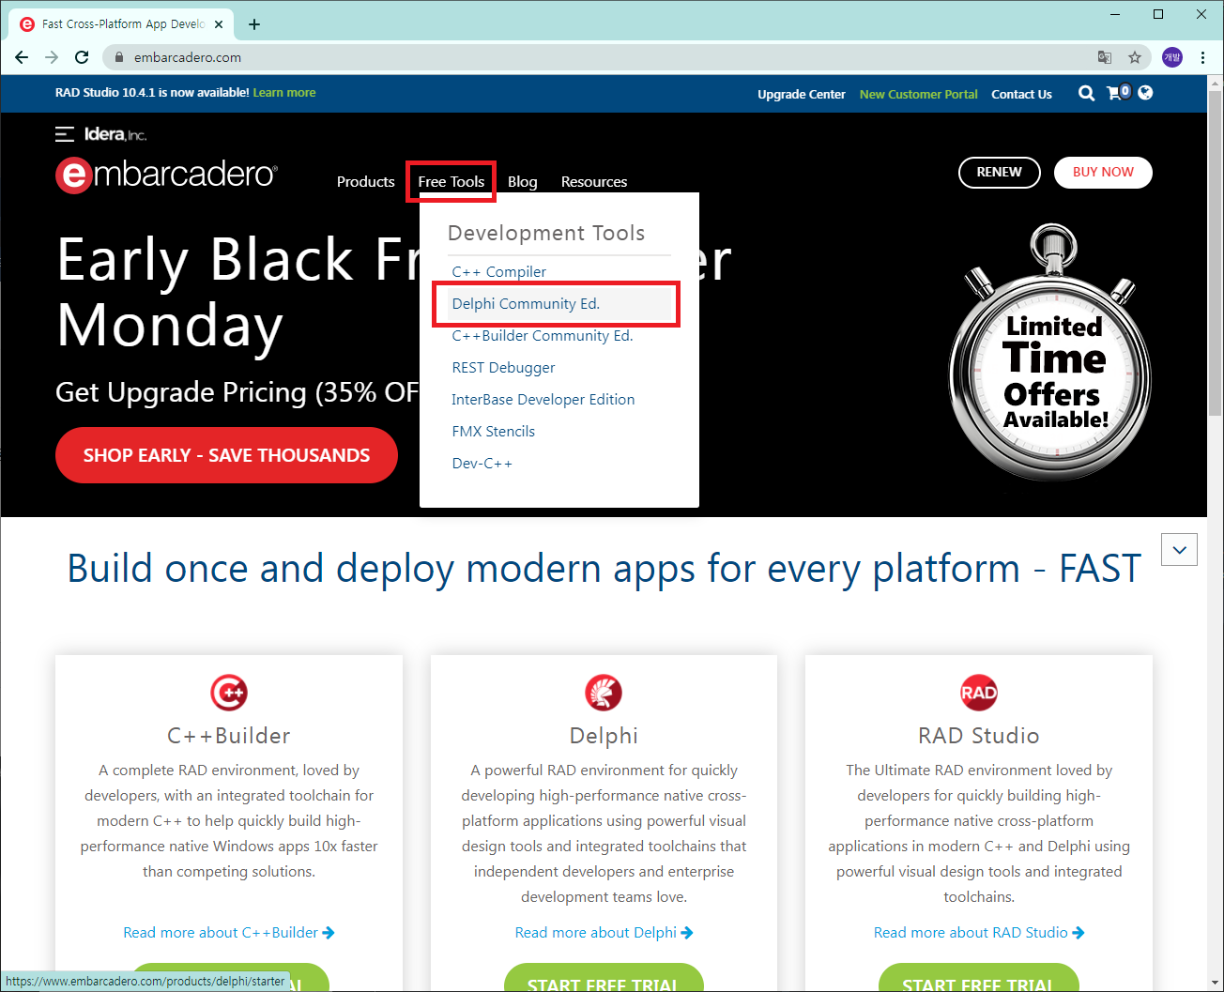Click the Development Tools heading
This screenshot has height=992, width=1224.
click(546, 233)
